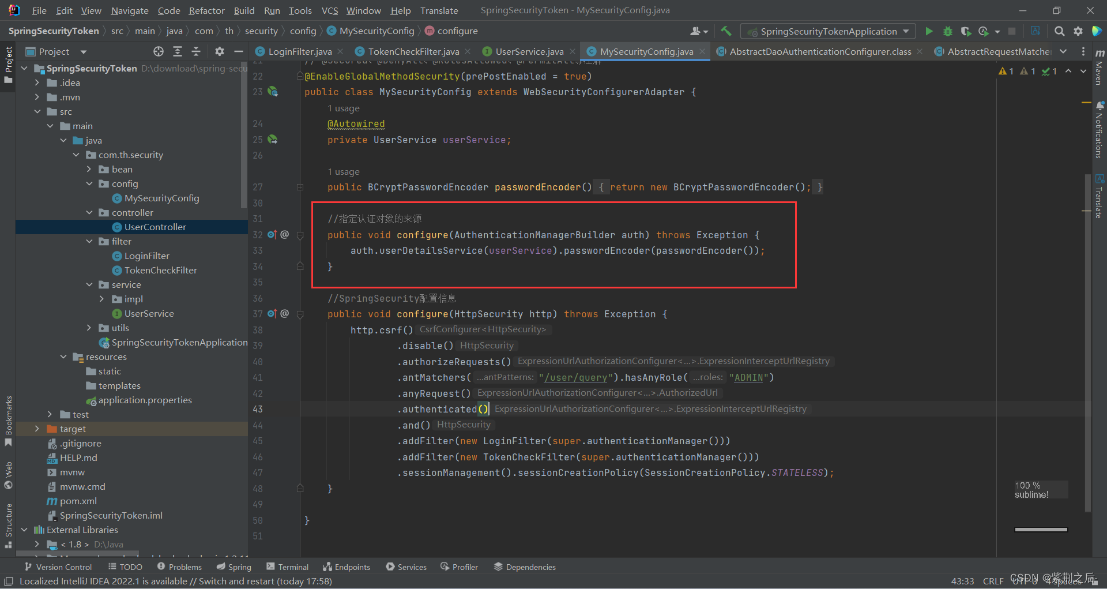Image resolution: width=1107 pixels, height=589 pixels.
Task: Toggle fold for passwordEncoder method on line 27
Action: 300,187
